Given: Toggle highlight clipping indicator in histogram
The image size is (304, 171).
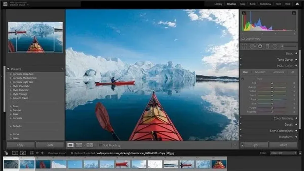Looking at the screenshot, I should [x=294, y=13].
